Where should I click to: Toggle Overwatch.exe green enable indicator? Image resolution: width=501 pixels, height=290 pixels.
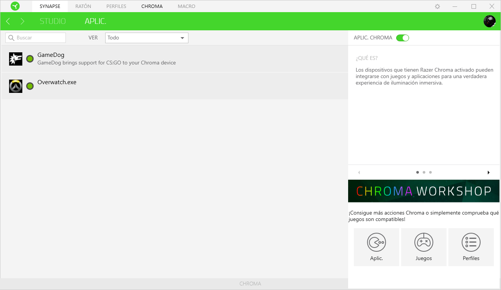pyautogui.click(x=30, y=86)
